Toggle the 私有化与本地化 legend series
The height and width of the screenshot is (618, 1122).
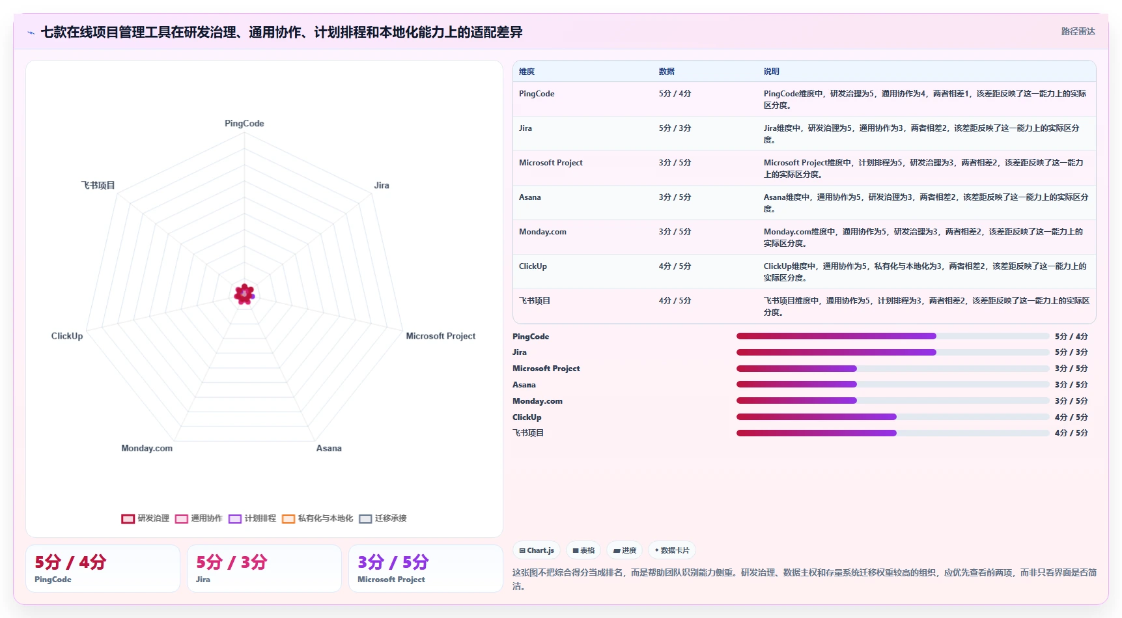(317, 518)
